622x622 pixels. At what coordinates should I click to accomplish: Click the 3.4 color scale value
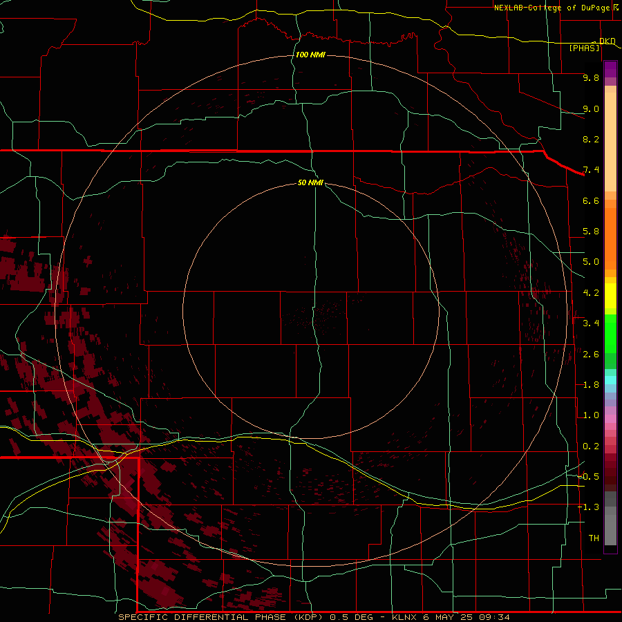tap(591, 323)
